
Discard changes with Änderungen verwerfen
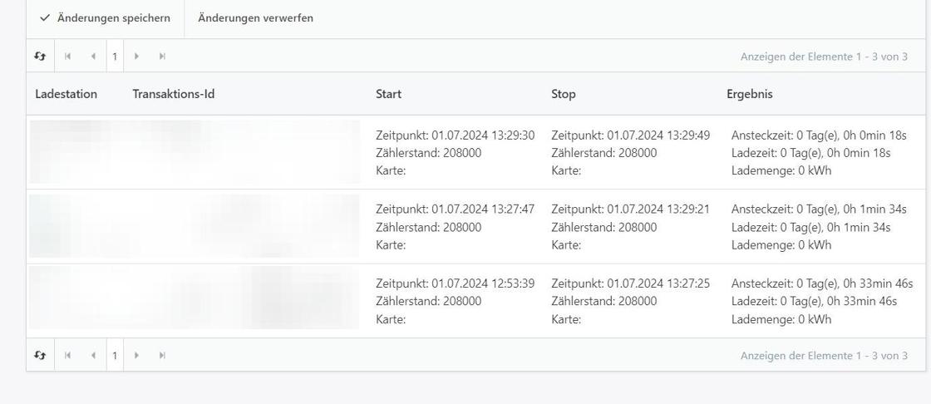(x=255, y=18)
